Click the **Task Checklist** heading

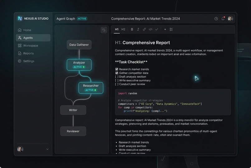click(131, 62)
